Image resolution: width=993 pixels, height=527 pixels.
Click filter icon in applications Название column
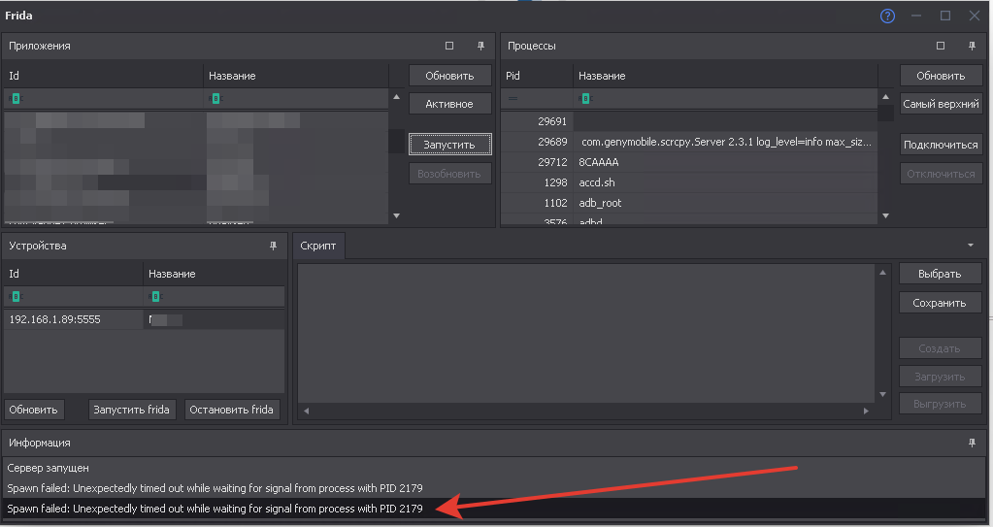[215, 99]
